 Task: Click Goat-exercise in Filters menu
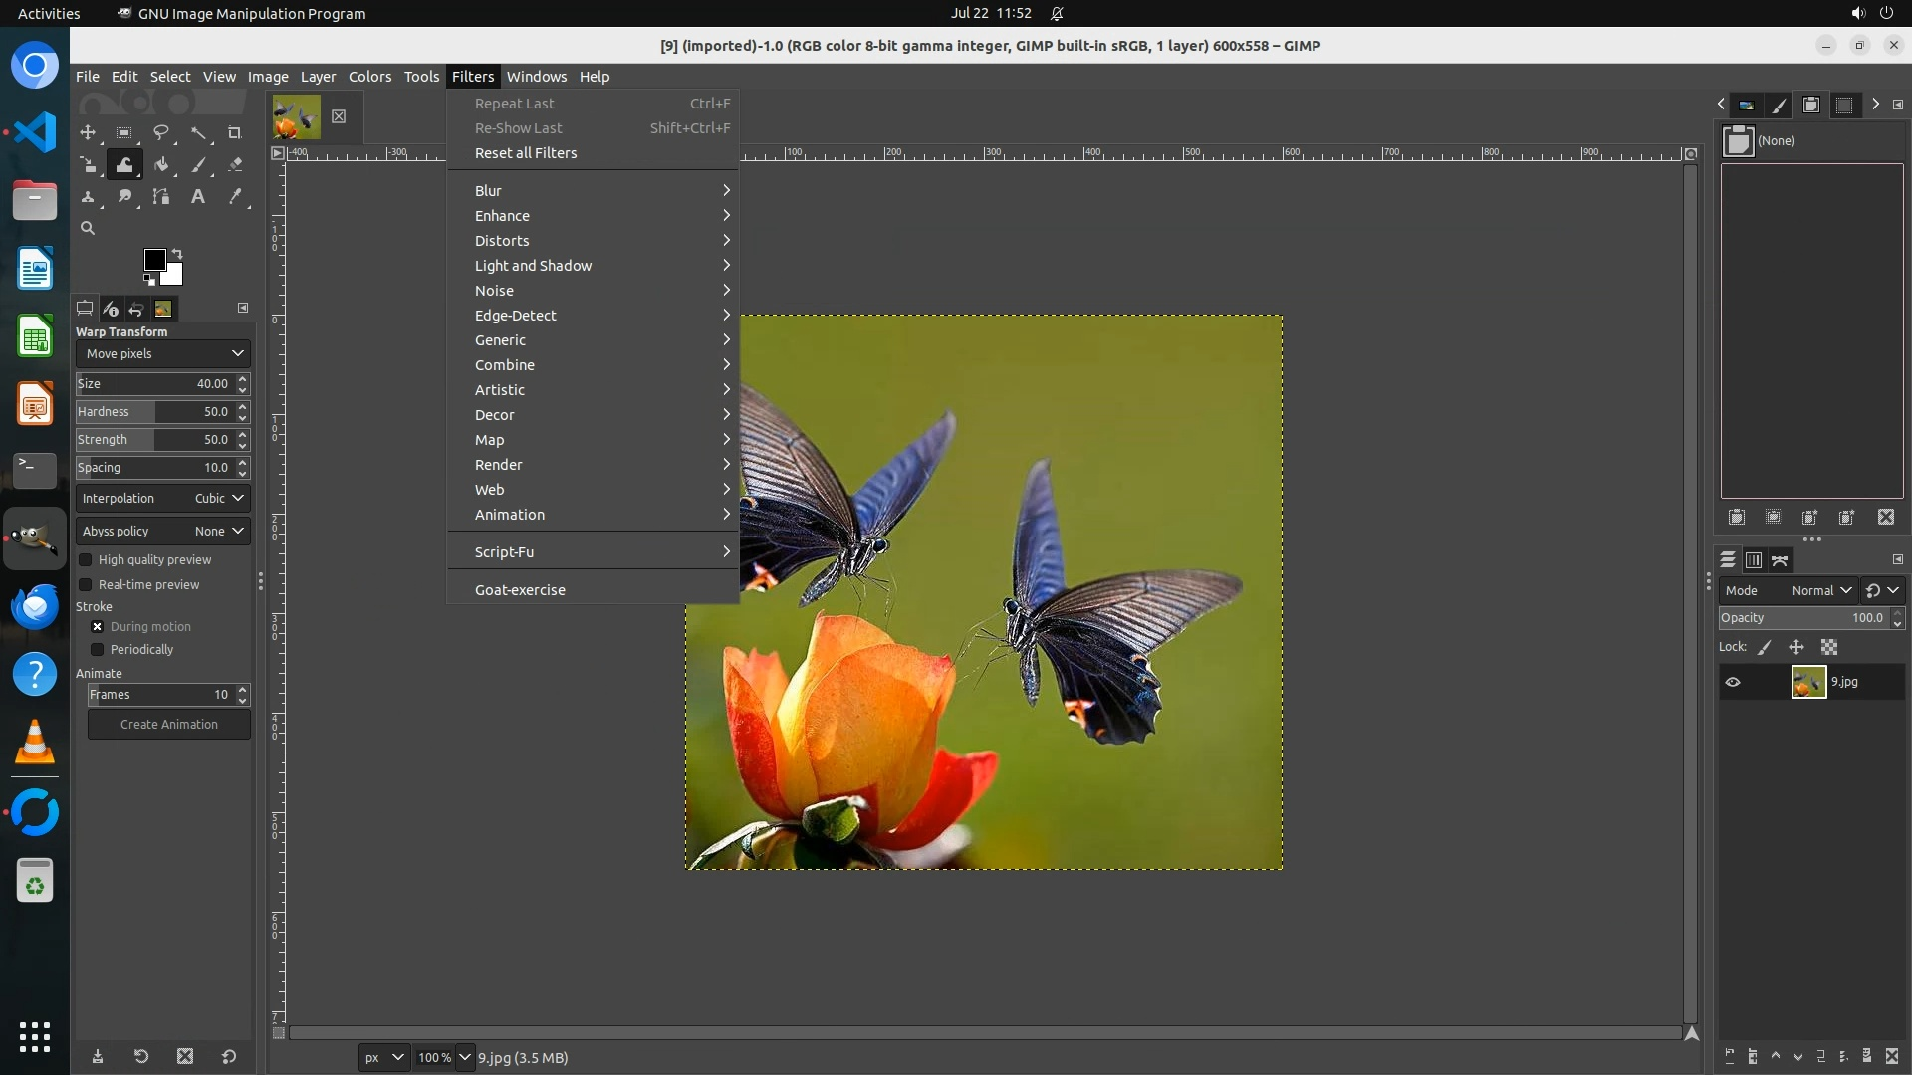tap(520, 590)
